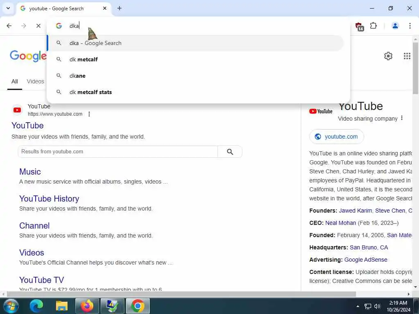This screenshot has width=419, height=314.
Task: Open the Channel sitelink
Action: click(34, 226)
